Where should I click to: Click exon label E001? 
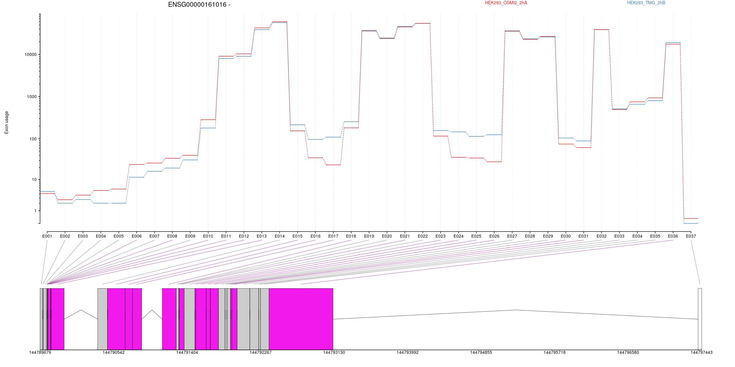click(47, 236)
